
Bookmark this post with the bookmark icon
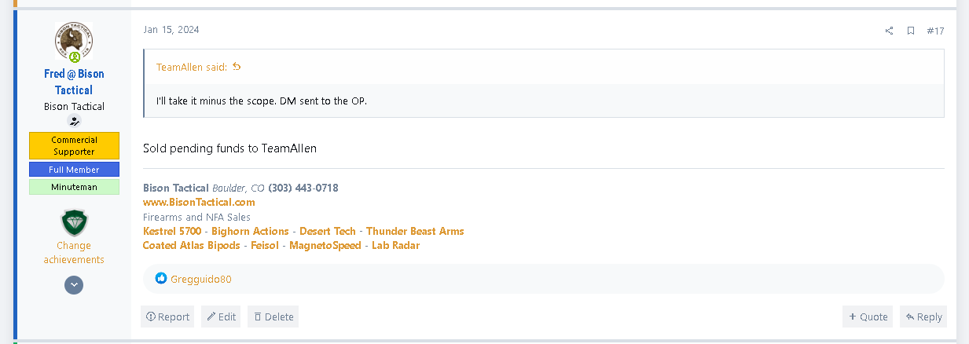[911, 31]
